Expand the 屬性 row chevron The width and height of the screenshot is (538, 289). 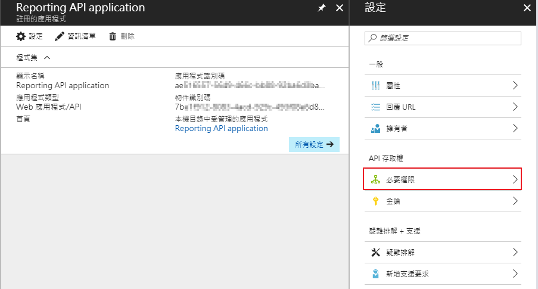click(x=515, y=86)
